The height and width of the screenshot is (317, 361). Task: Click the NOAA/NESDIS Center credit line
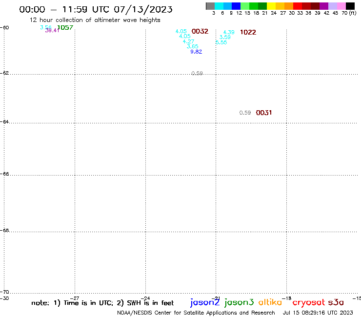point(196,313)
